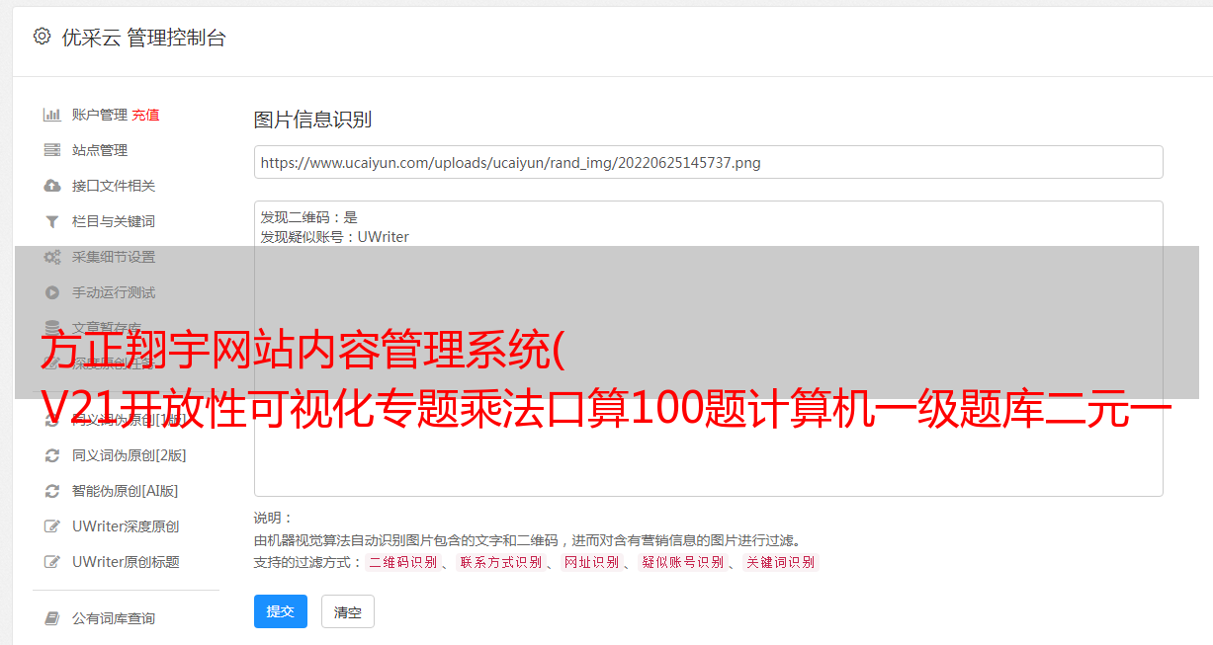Click the play circle icon for 手动运行测试
1213x645 pixels.
(52, 292)
